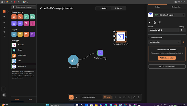
Task: Copy the Virustotal node via copy icon
Action: (114, 36)
